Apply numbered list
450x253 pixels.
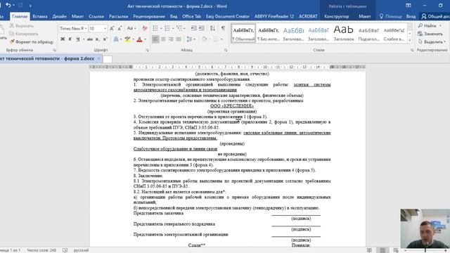pos(167,28)
